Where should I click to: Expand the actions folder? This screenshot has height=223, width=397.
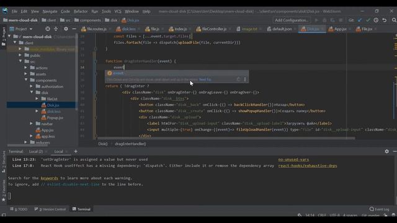(x=25, y=68)
